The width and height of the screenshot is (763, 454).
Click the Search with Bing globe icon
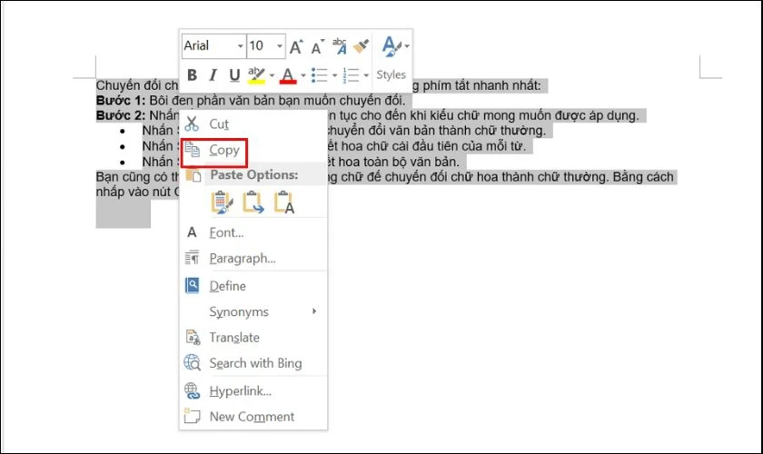click(x=193, y=362)
